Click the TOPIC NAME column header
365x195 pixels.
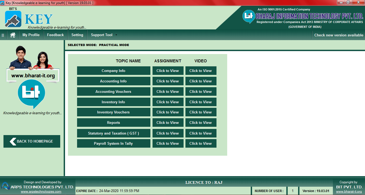pos(128,61)
